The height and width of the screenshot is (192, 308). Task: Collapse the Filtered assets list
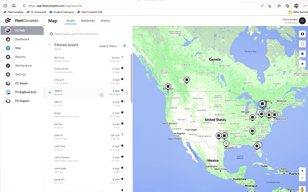point(49,45)
